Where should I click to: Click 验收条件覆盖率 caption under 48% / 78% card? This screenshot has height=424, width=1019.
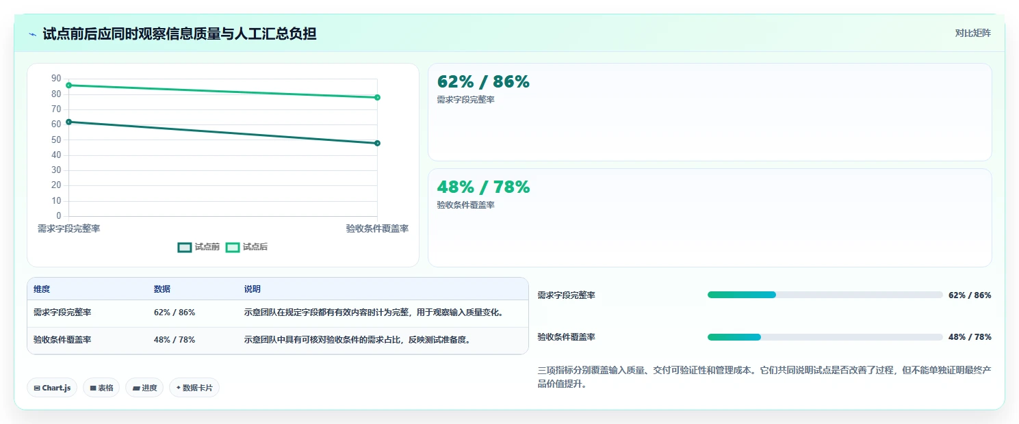click(465, 205)
